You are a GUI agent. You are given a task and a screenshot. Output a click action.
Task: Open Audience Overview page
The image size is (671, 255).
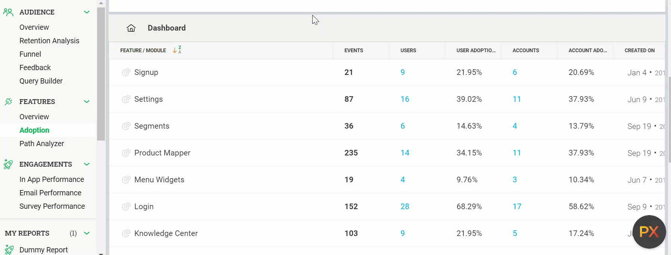pyautogui.click(x=34, y=27)
